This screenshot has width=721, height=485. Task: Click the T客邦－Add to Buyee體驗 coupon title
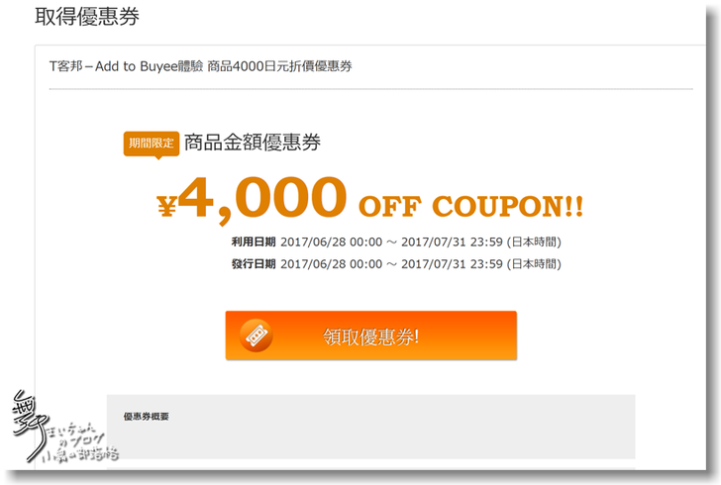[x=200, y=66]
